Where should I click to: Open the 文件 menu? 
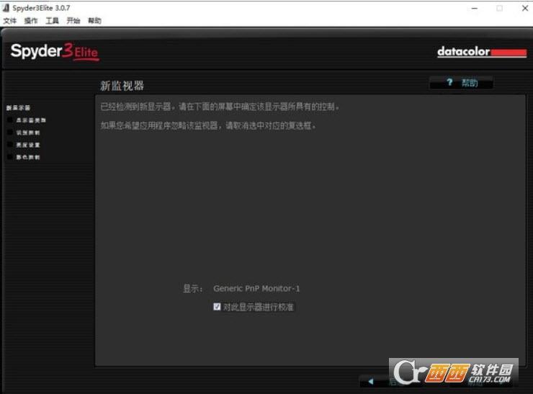click(x=10, y=21)
